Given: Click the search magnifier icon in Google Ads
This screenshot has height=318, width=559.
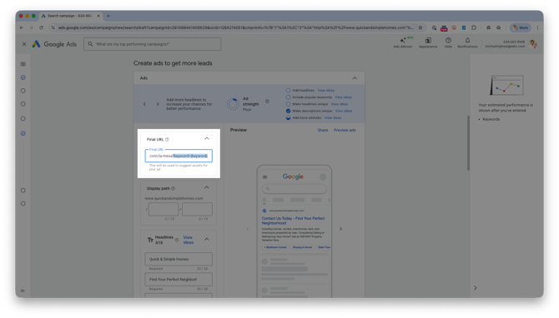Looking at the screenshot, I should [90, 44].
